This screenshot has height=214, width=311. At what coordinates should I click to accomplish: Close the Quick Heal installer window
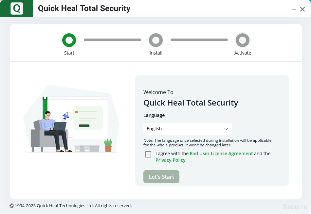(x=302, y=9)
